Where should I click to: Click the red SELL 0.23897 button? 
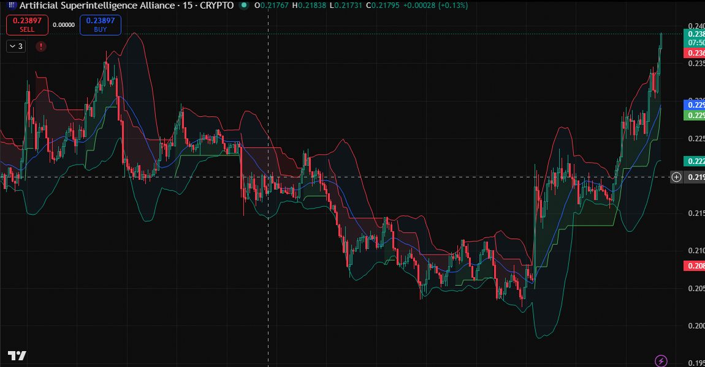(x=27, y=25)
